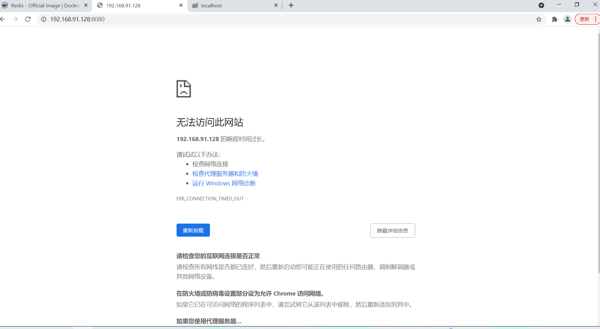This screenshot has height=329, width=600.
Task: Click the 更新 update button
Action: pos(585,19)
